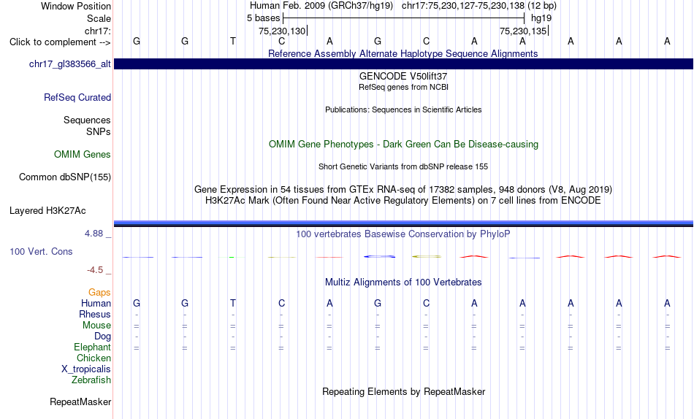Open the 100 Vert. Cons track label

41,251
